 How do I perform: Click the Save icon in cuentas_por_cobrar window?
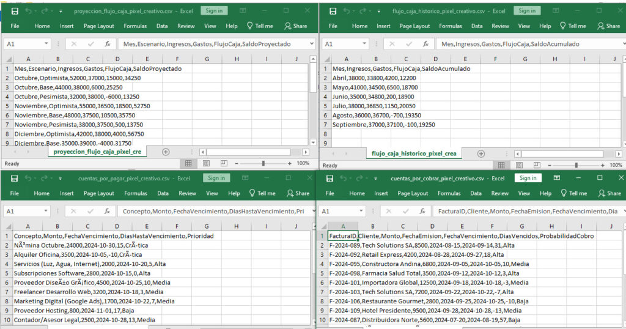pyautogui.click(x=330, y=179)
